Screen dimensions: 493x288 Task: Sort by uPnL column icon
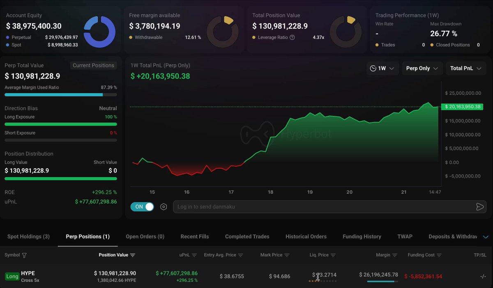tap(194, 255)
